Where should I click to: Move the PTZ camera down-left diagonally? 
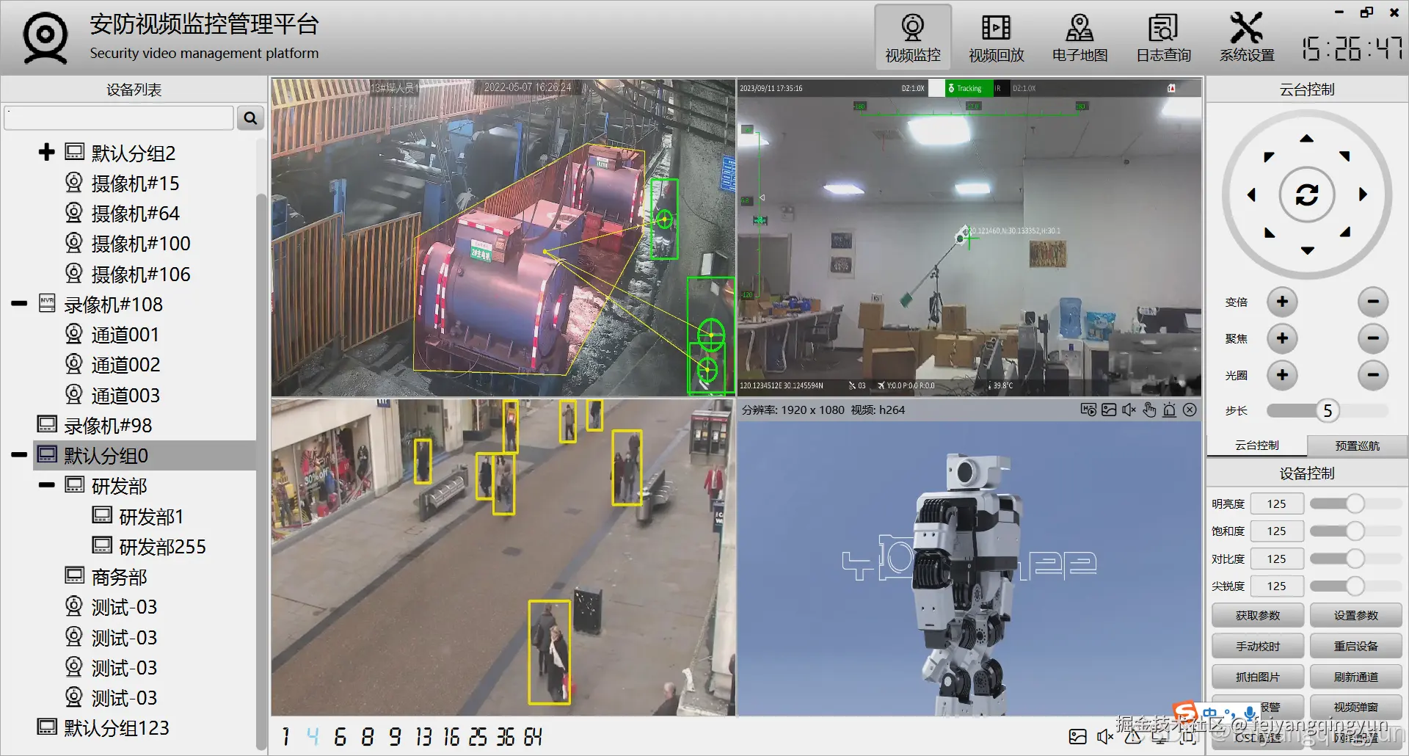pyautogui.click(x=1270, y=233)
